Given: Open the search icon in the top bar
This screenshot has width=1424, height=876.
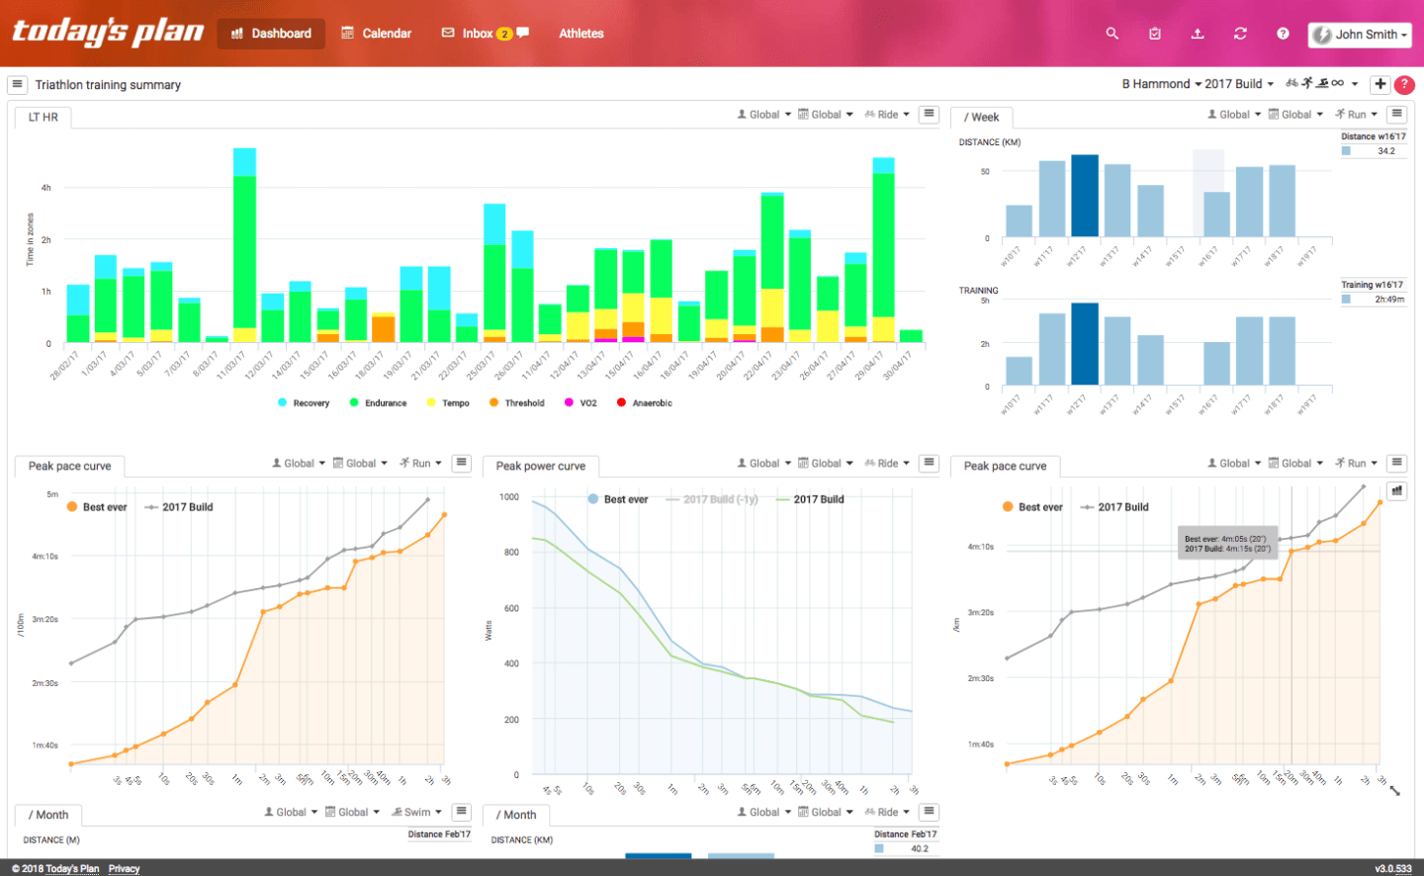Looking at the screenshot, I should tap(1112, 33).
